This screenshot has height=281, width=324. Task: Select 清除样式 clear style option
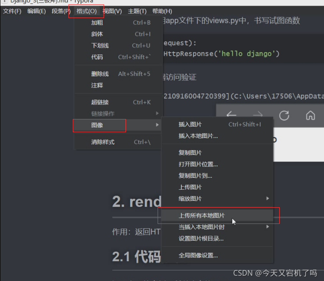102,142
